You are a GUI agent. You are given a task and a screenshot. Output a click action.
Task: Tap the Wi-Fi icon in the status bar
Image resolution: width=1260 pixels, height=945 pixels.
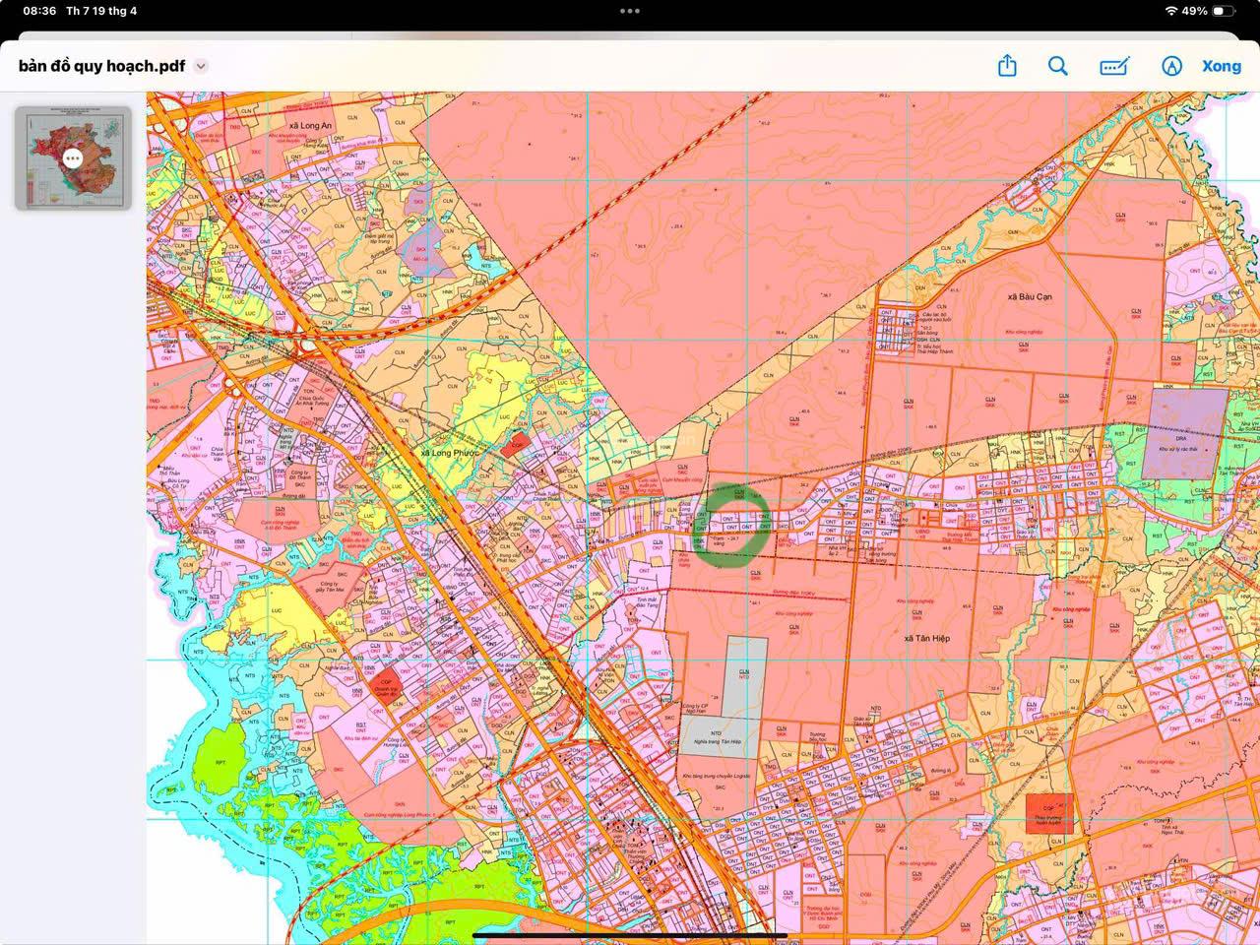pos(1170,11)
